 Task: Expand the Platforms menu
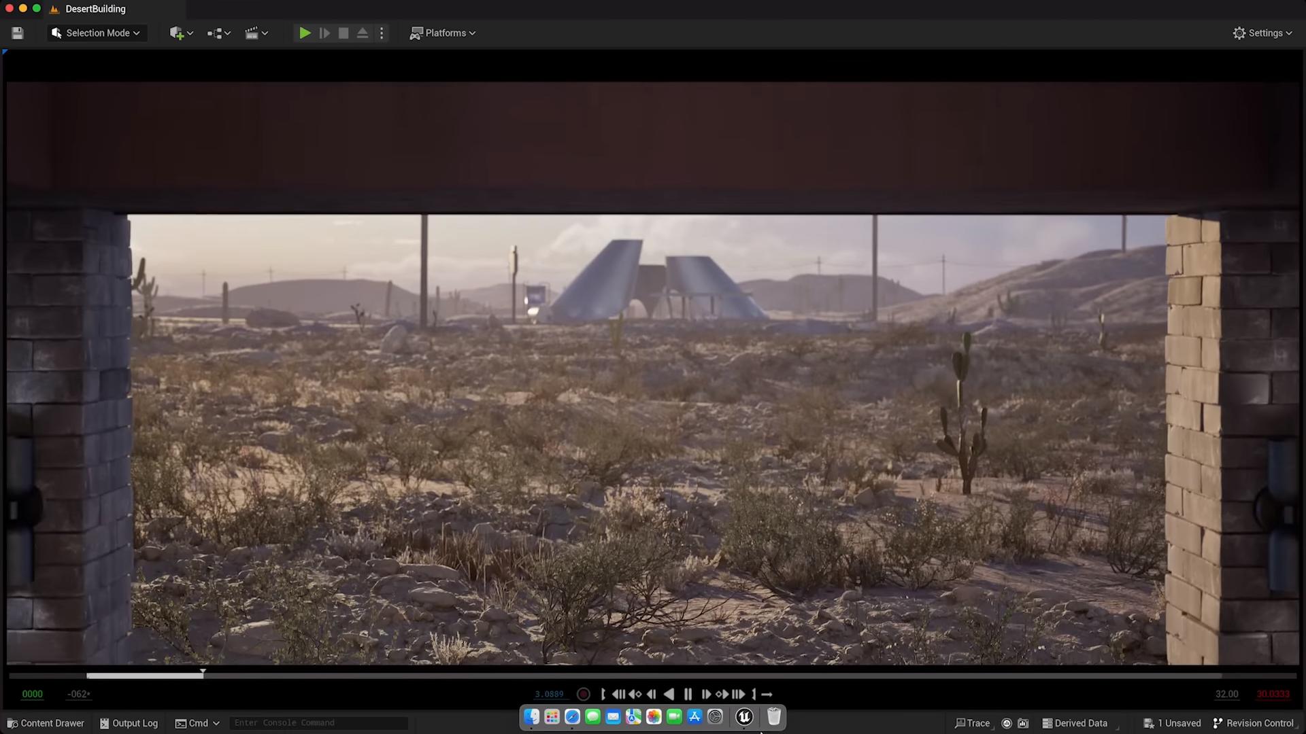click(x=443, y=33)
